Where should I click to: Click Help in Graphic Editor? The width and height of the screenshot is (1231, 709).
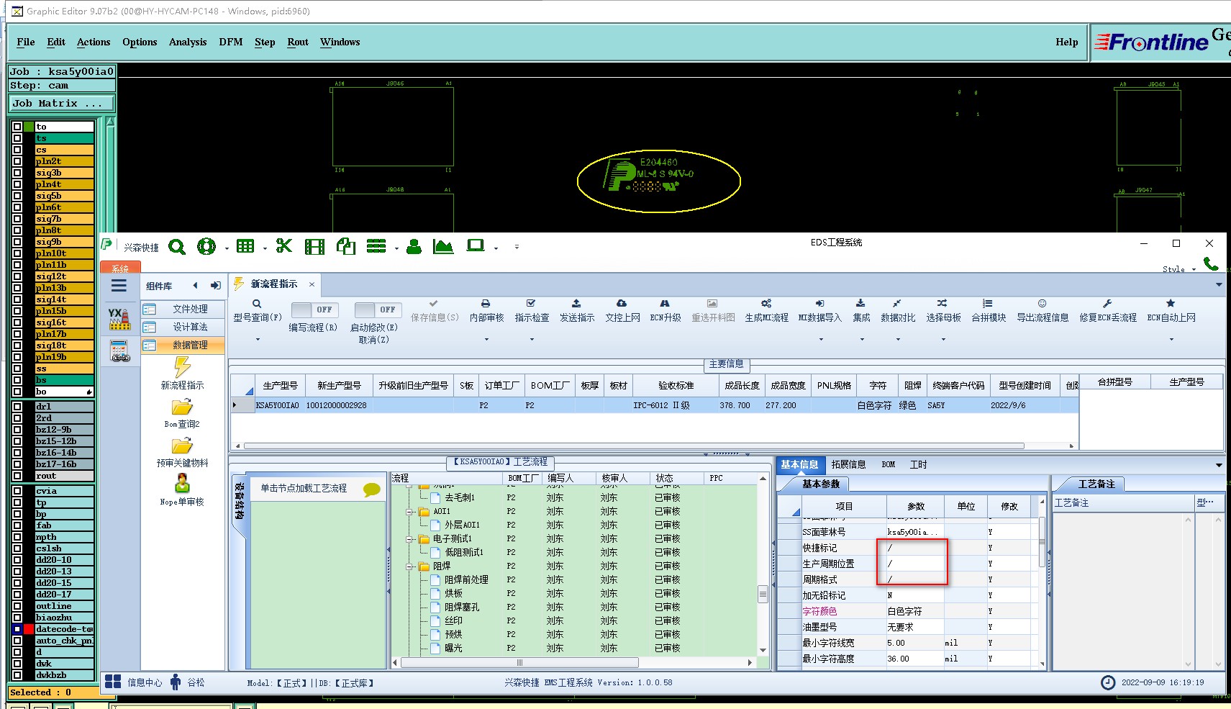click(1066, 42)
